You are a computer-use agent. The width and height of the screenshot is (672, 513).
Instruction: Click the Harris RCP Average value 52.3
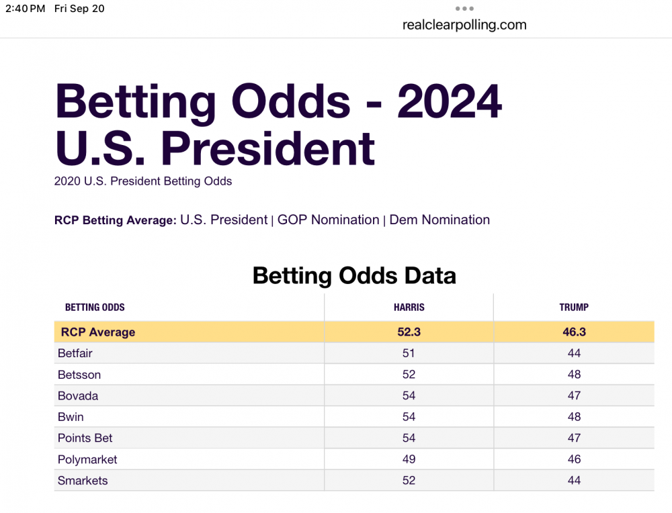pyautogui.click(x=409, y=332)
